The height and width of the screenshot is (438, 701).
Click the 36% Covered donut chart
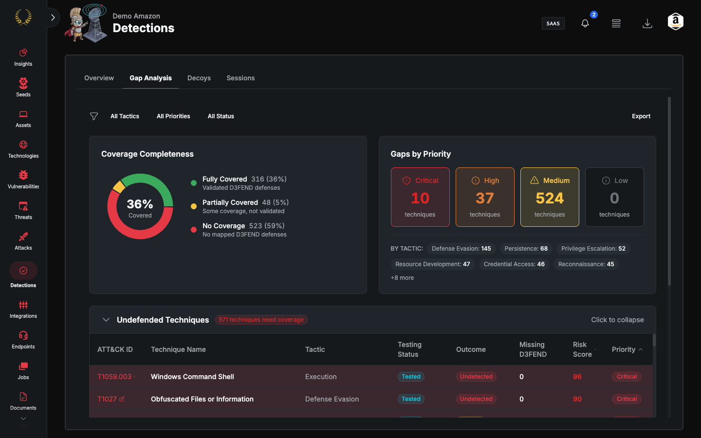[x=140, y=206]
